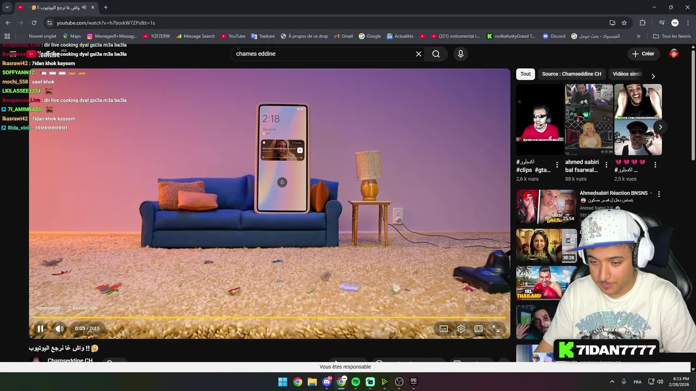Enter fullscreen mode in the player

[496, 329]
